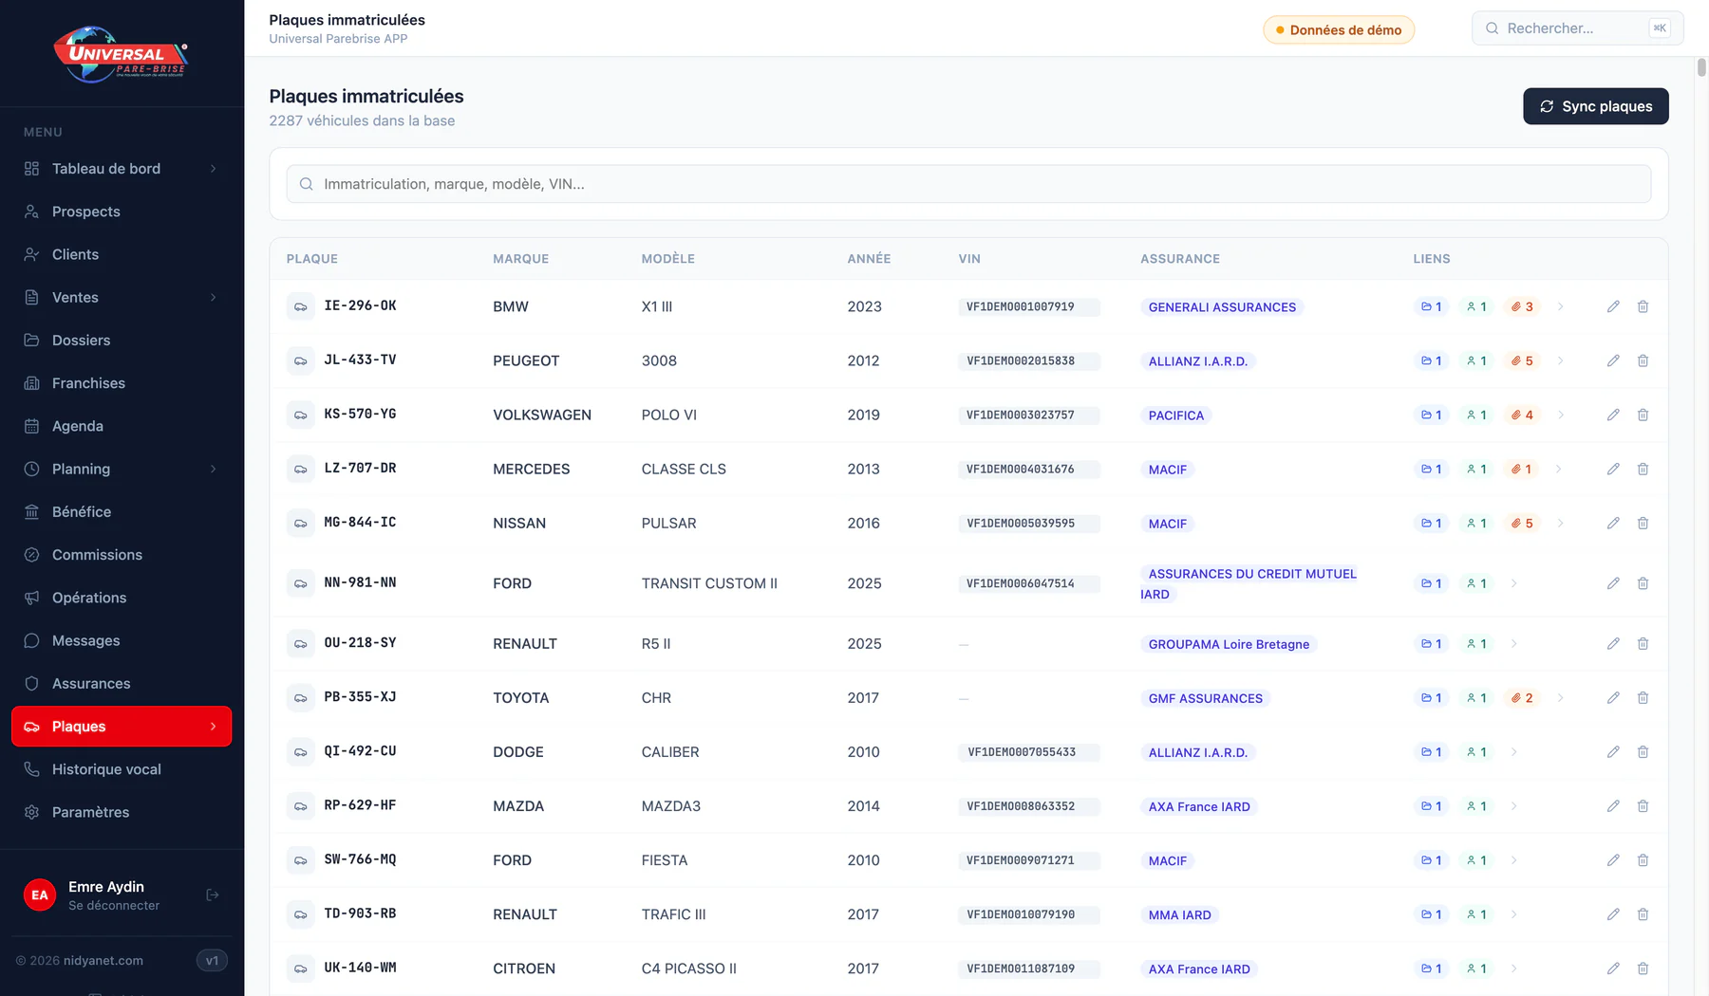Click the attachment badge showing 2 for PB-355-XJ
Screen dimensions: 1709x996
1522,697
